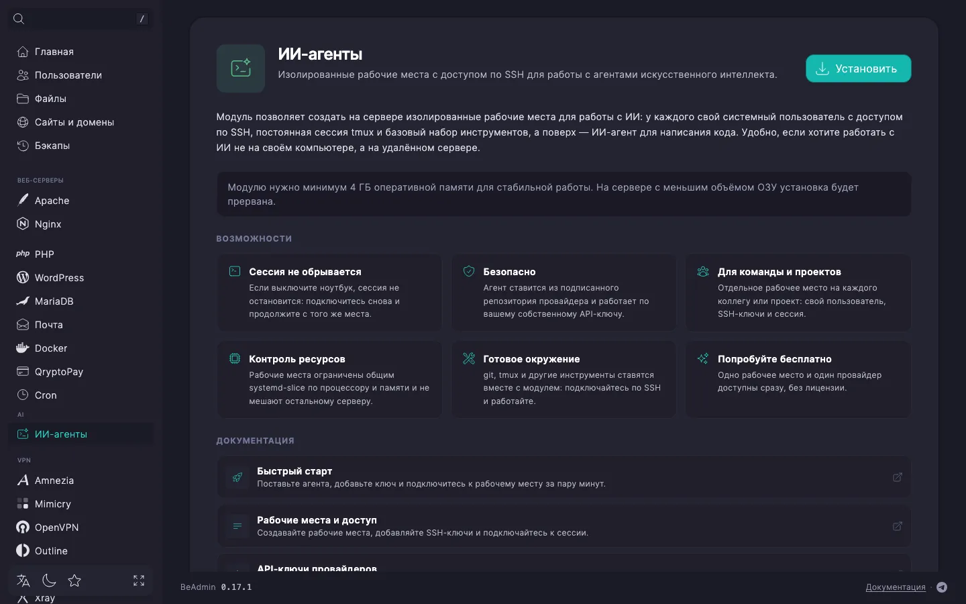Open the Документация footer link
This screenshot has width=966, height=604.
[896, 587]
